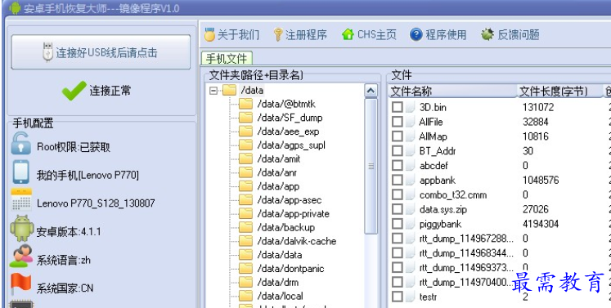This screenshot has width=611, height=308.
Task: Open 反馈问题 toolbar label
Action: [x=519, y=34]
